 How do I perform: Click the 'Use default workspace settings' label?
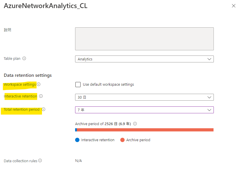108,85
